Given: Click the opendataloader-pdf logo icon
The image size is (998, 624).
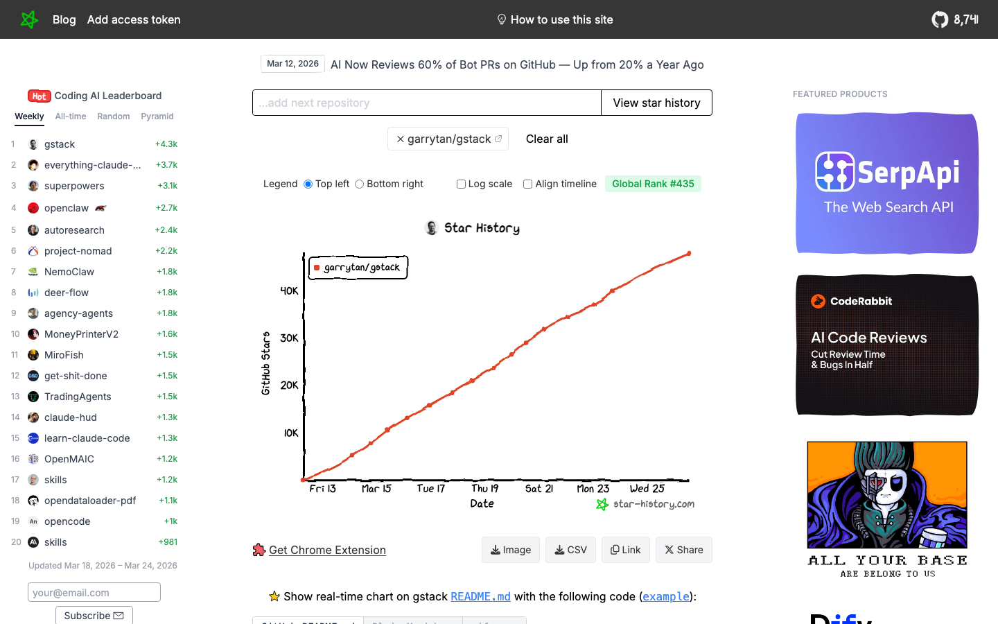Looking at the screenshot, I should point(33,501).
